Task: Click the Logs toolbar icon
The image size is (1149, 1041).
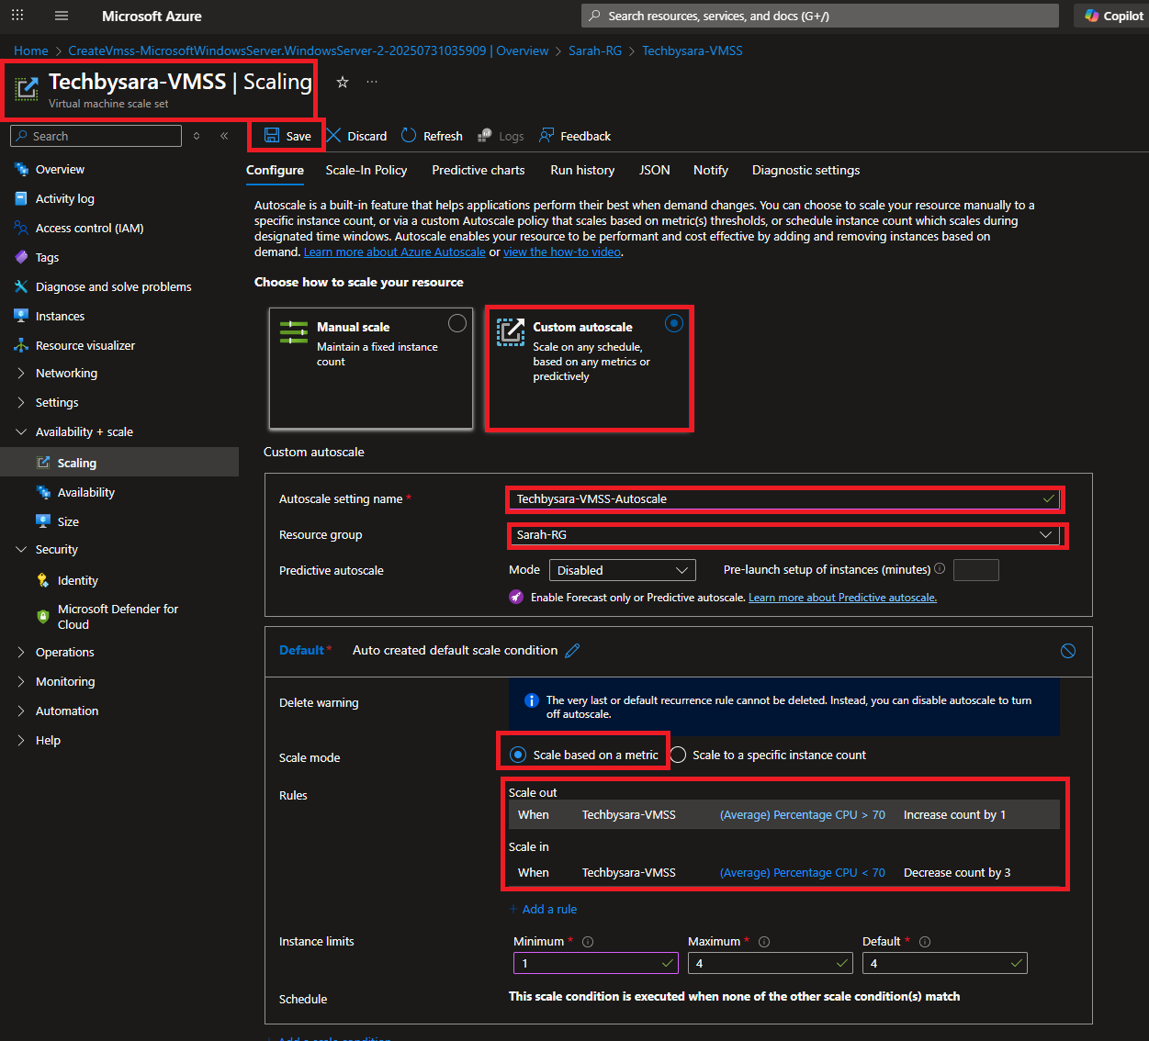Action: coord(484,136)
